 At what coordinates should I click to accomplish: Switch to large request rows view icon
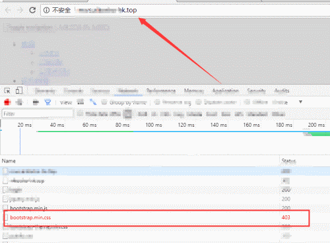[x=81, y=102]
